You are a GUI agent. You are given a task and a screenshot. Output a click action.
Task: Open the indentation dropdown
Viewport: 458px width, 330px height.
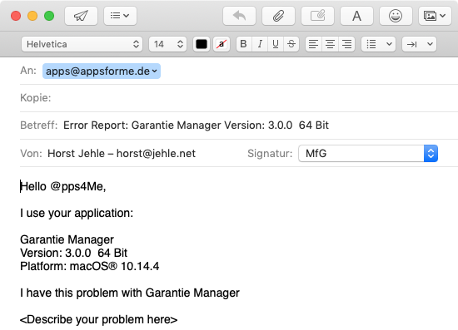tap(419, 44)
